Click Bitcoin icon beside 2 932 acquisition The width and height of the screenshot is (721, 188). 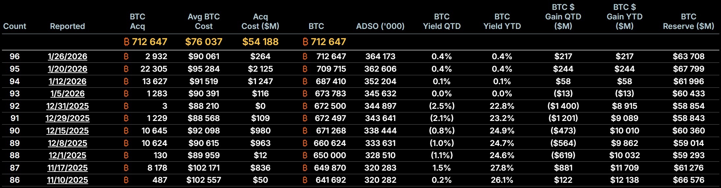point(126,57)
